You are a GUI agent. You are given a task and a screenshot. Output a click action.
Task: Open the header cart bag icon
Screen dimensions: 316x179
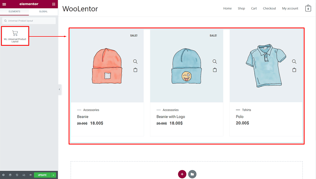308,8
